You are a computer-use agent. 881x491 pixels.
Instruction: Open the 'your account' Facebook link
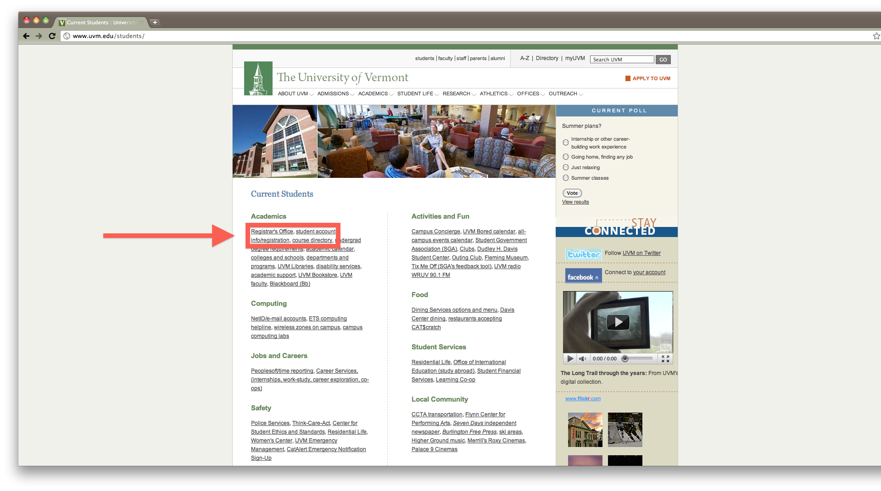click(649, 272)
